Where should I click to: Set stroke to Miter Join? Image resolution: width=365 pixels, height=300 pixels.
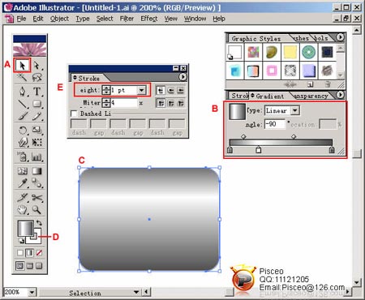pos(161,103)
